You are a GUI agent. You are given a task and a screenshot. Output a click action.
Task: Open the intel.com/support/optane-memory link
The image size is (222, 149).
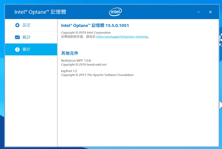122,37
